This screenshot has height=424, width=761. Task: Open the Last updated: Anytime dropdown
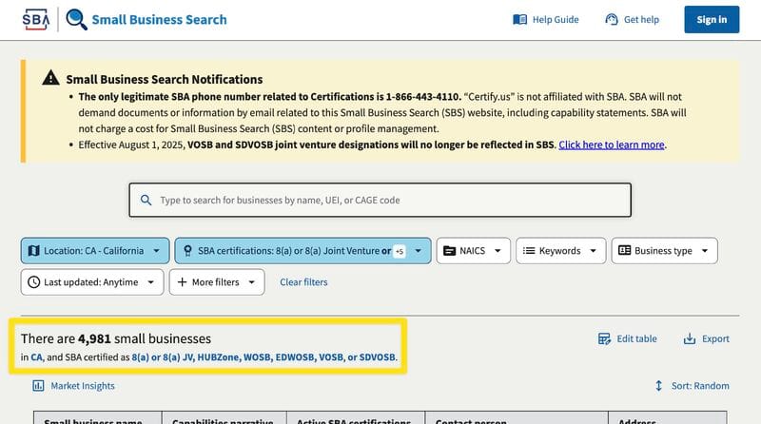[90, 282]
